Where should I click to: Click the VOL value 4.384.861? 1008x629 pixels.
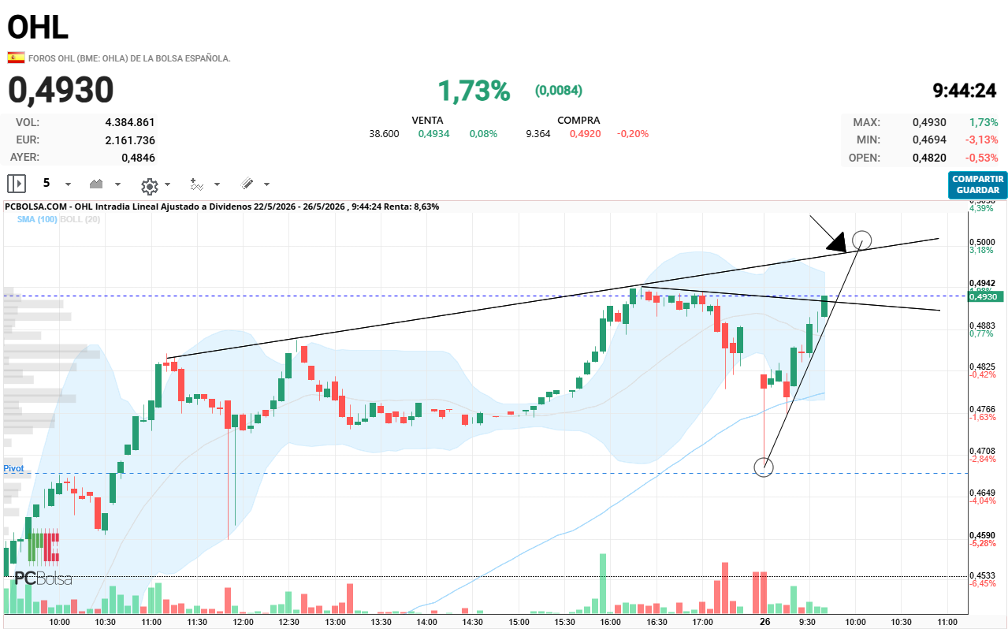coord(130,122)
